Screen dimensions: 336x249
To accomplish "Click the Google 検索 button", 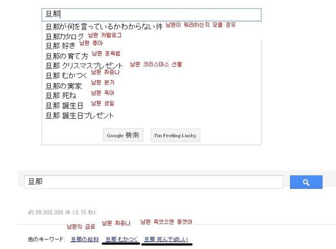I will (123, 135).
